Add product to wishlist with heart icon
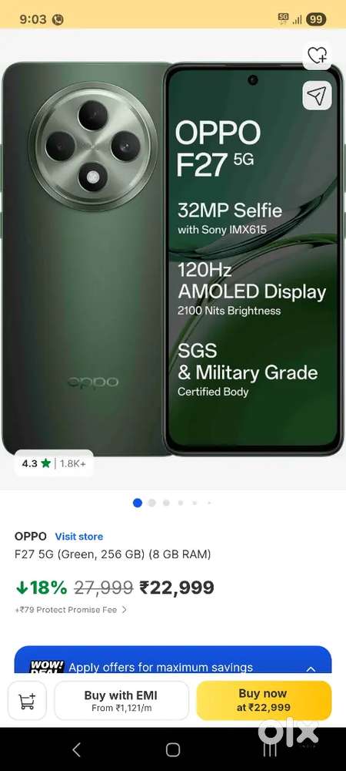 (317, 56)
